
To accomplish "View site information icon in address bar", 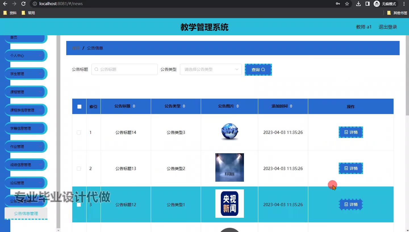I will 35,4.
